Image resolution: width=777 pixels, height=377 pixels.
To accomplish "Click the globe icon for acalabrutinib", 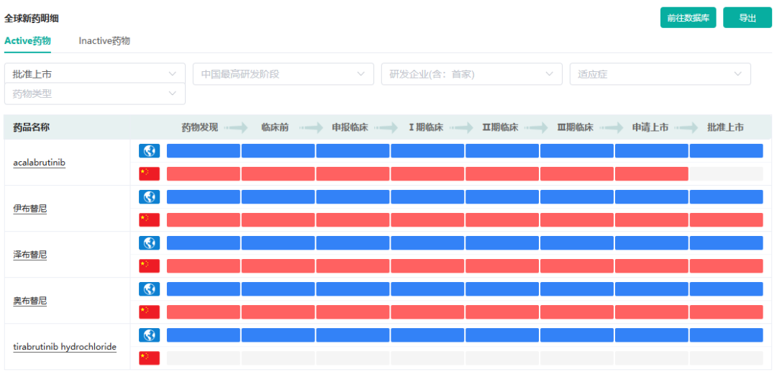I will tap(149, 150).
